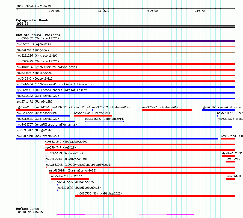Click the 7499500 ruler position
Screen dimensions: 243x218
(x=103, y=11)
